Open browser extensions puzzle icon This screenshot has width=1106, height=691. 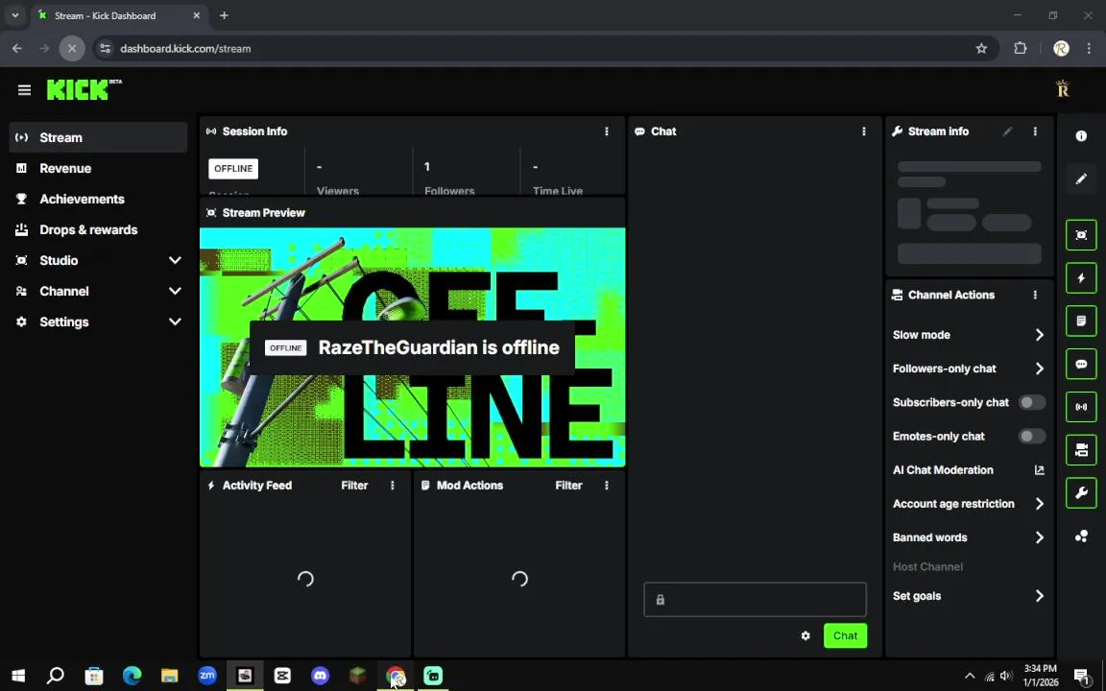[x=1021, y=49]
